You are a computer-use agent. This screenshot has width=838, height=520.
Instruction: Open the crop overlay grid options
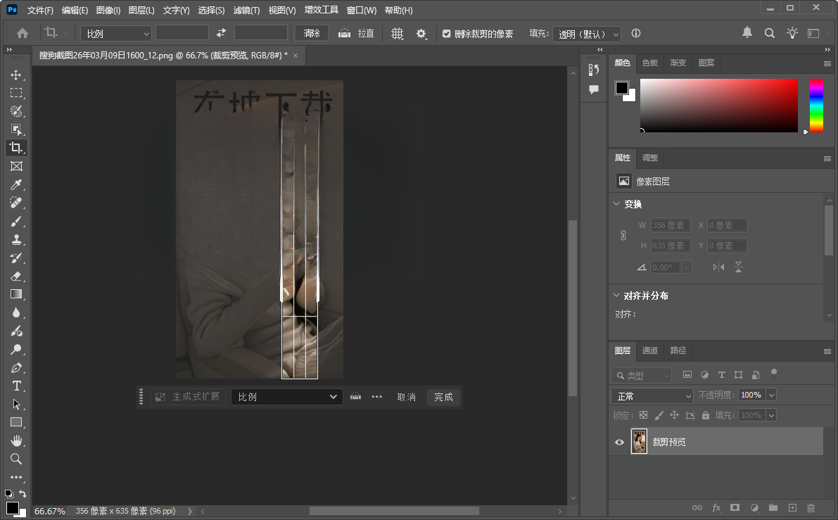[x=397, y=34]
